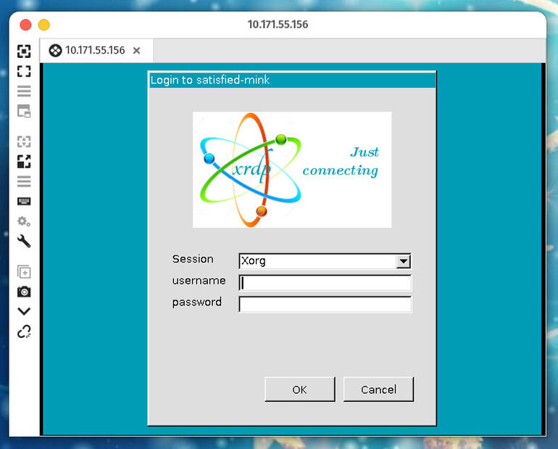
Task: Click the Remmina icon in the tab
Action: (x=55, y=51)
